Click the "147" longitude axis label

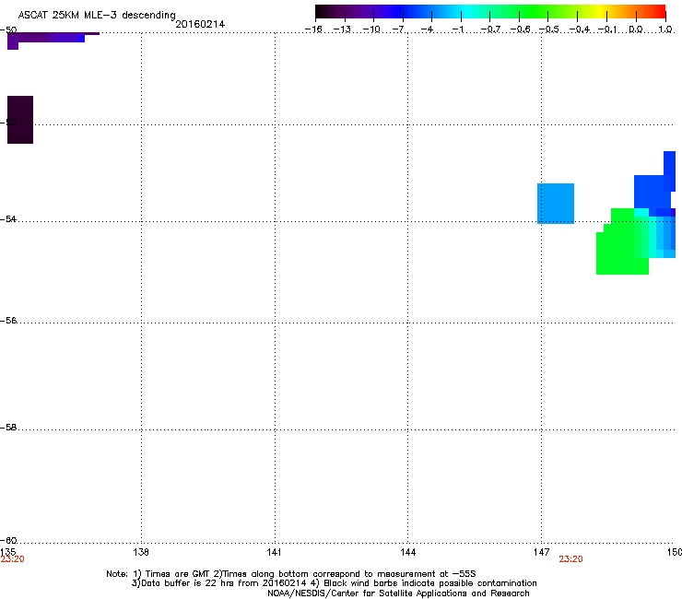[x=541, y=552]
